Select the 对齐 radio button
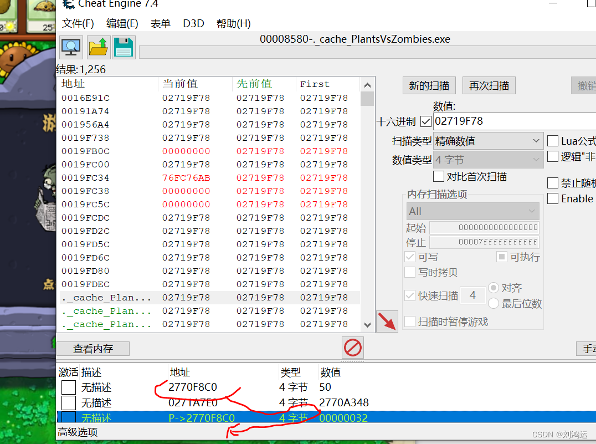This screenshot has height=444, width=596. (494, 288)
